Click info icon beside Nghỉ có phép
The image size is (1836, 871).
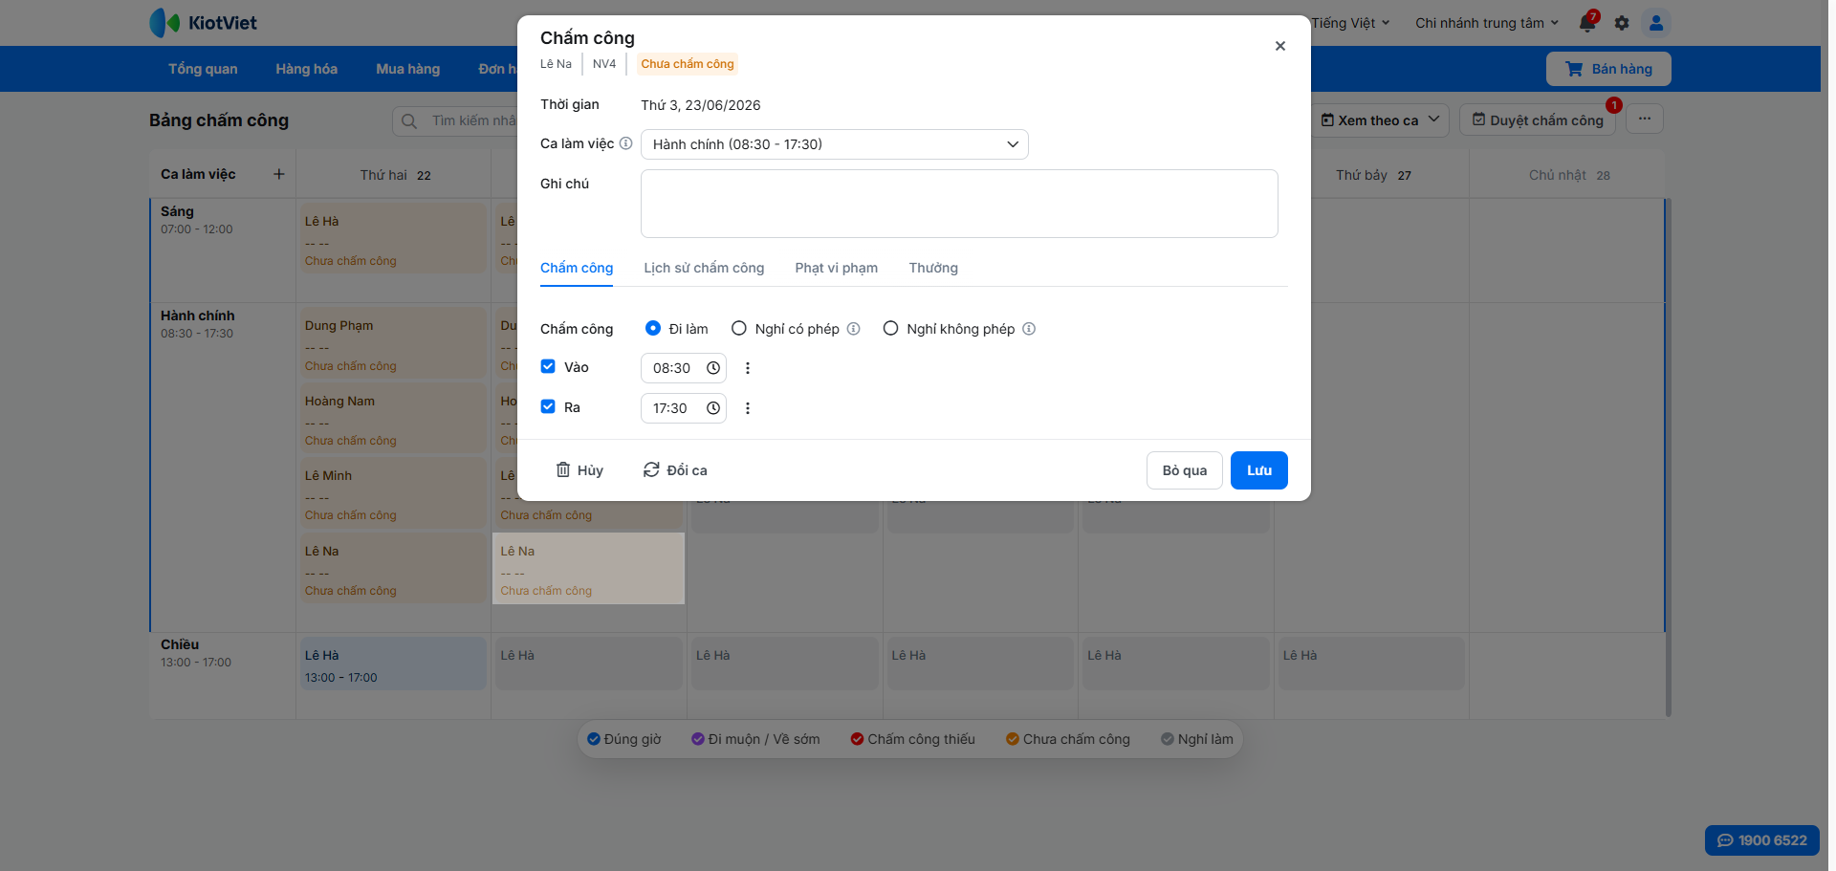click(x=854, y=329)
